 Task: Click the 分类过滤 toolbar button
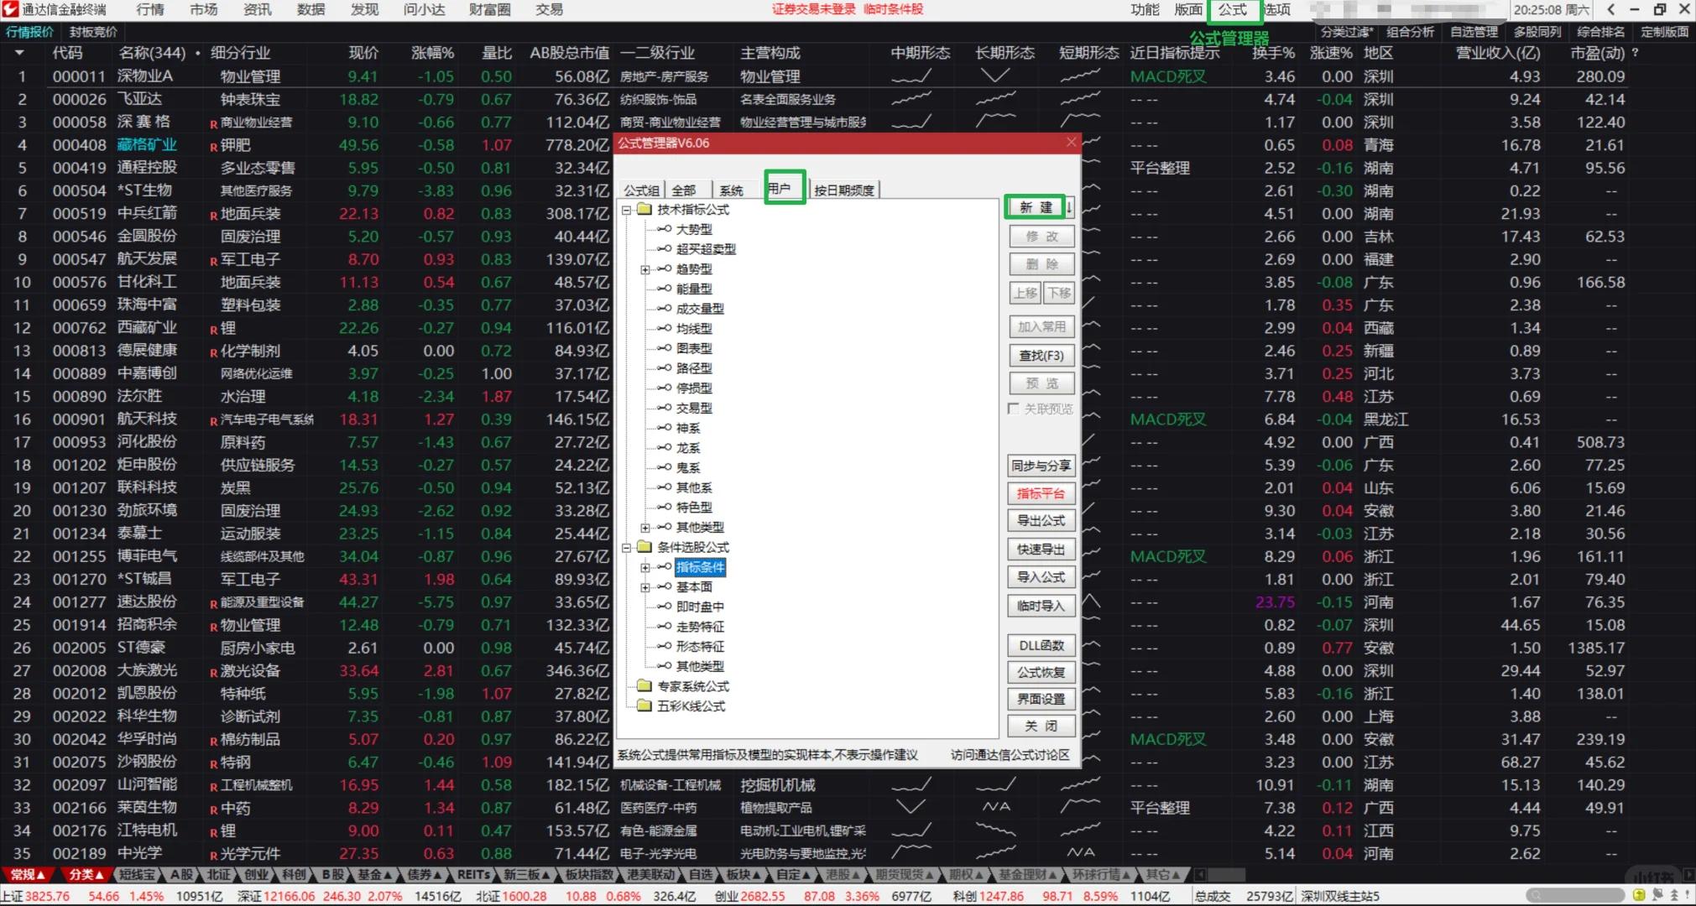click(1347, 32)
